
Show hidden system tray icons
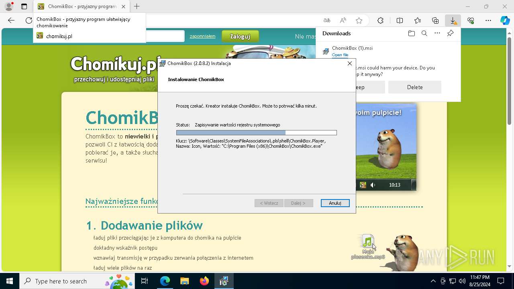click(x=433, y=281)
